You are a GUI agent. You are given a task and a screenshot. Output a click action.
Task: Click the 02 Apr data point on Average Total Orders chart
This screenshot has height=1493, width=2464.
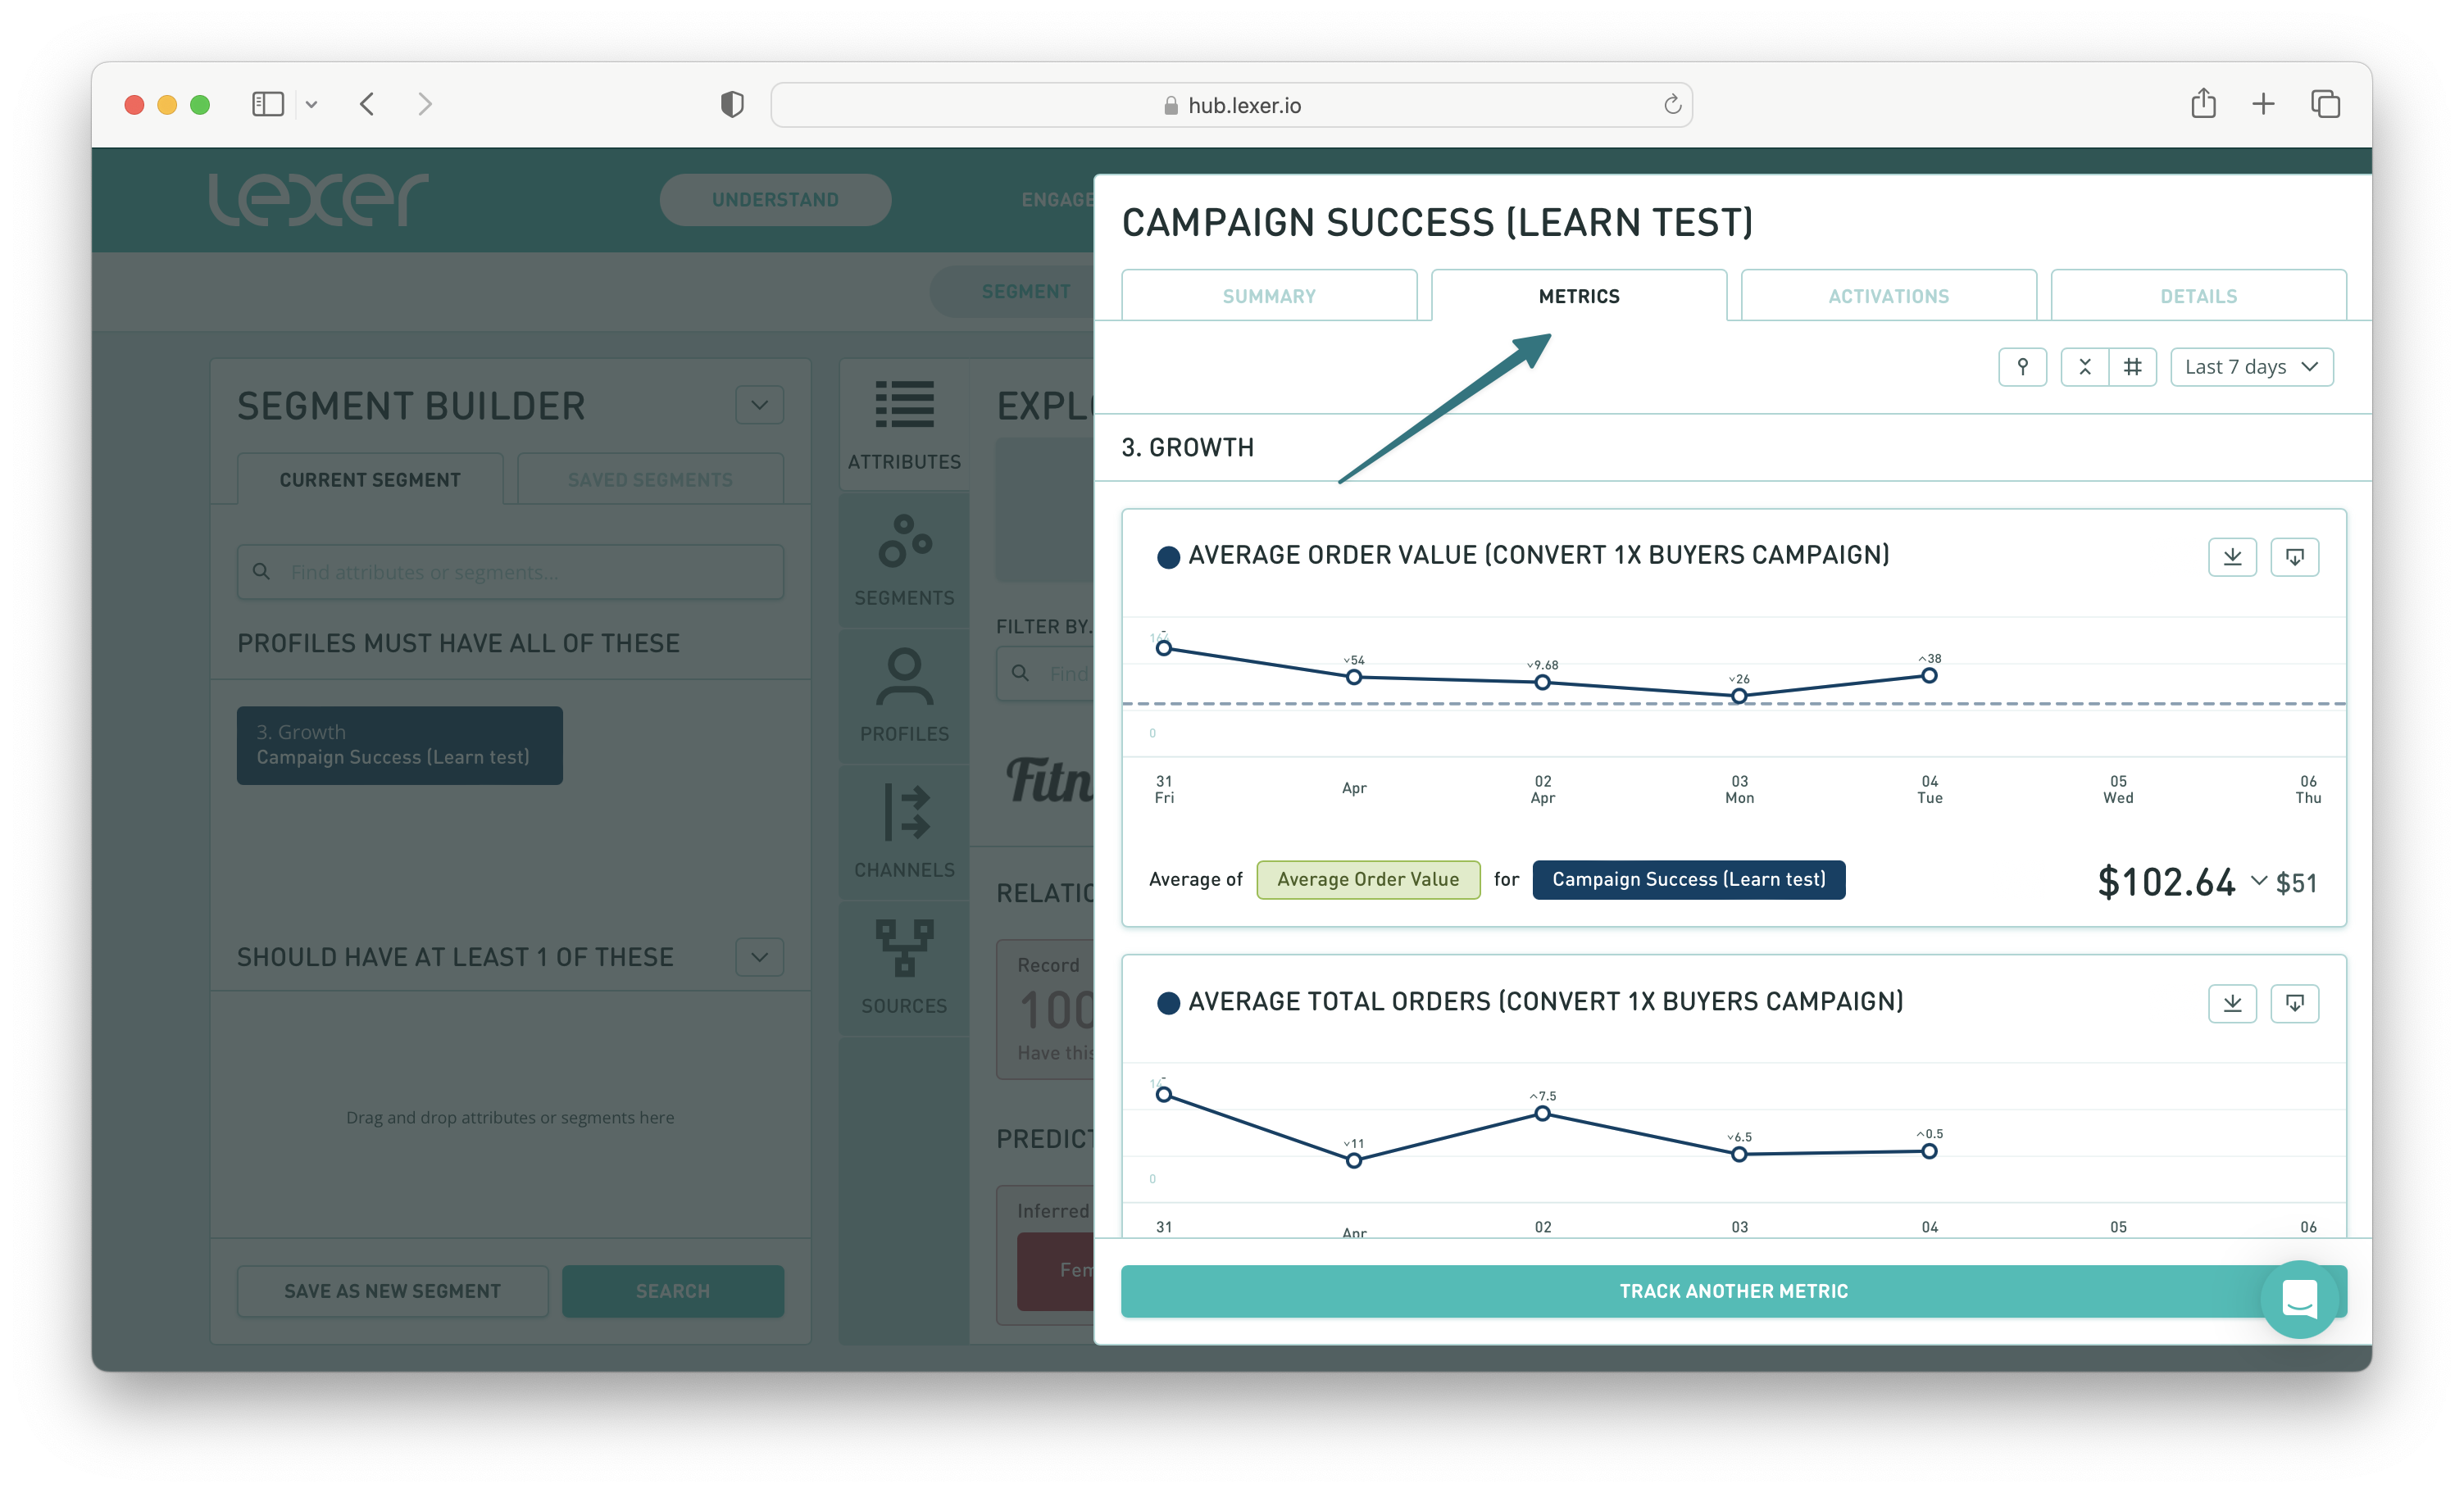(x=1543, y=1114)
